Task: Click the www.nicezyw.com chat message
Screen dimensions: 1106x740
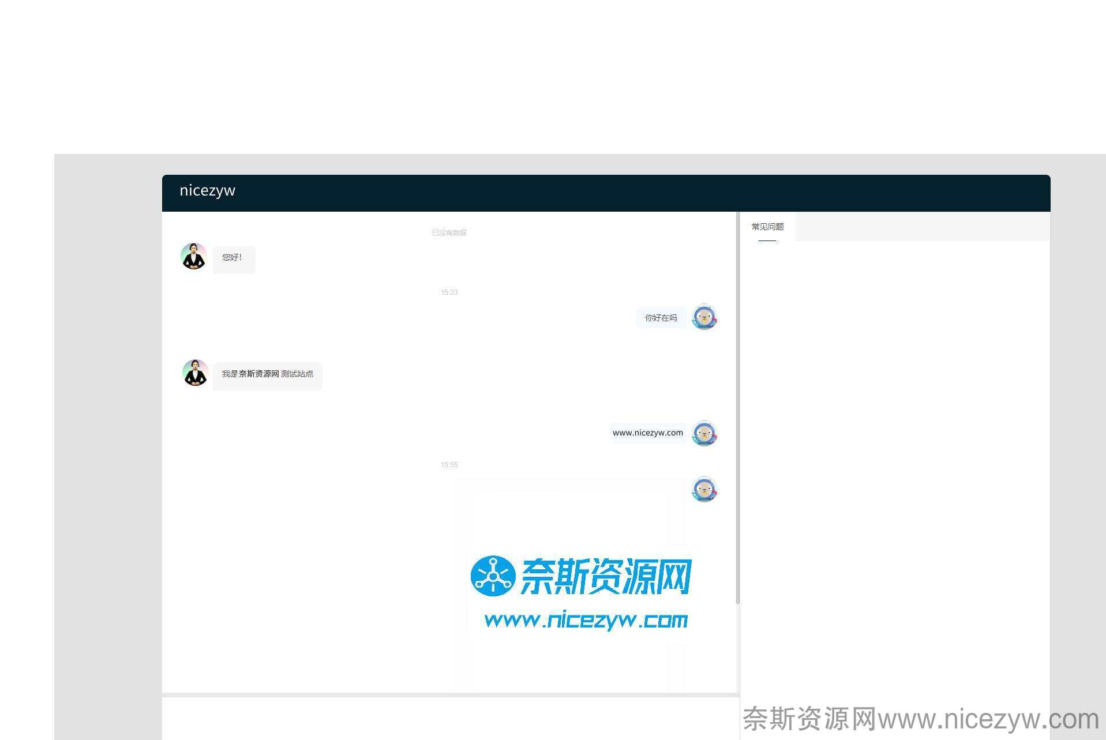Action: pos(648,433)
